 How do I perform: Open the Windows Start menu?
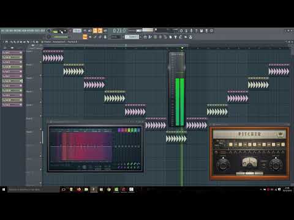(x=4, y=189)
